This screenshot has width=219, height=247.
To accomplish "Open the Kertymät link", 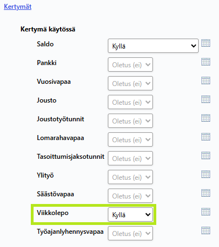I will (18, 7).
